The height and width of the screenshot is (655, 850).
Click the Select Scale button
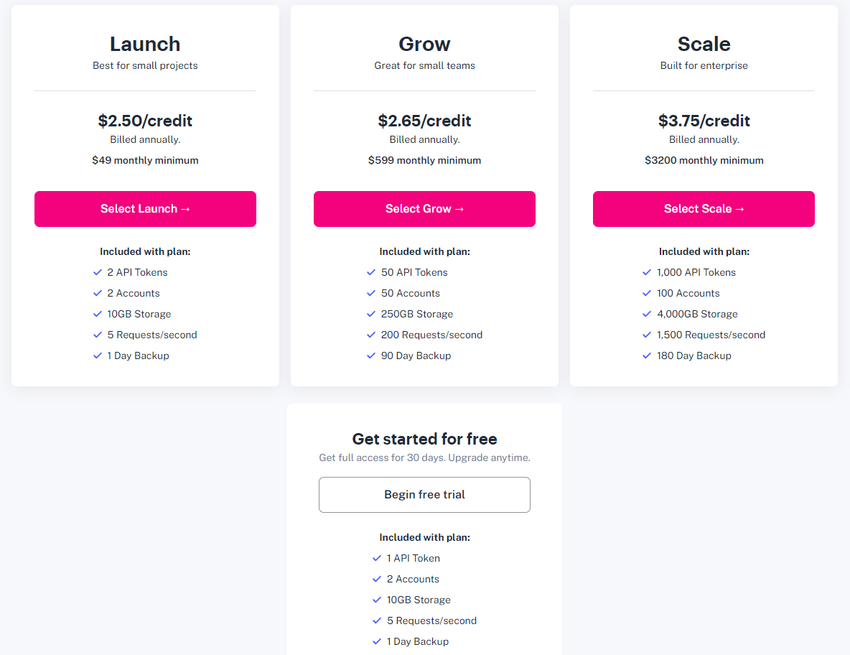pyautogui.click(x=704, y=209)
